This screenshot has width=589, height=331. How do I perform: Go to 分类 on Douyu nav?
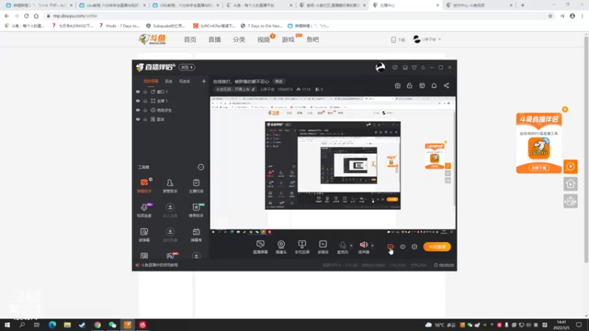239,40
